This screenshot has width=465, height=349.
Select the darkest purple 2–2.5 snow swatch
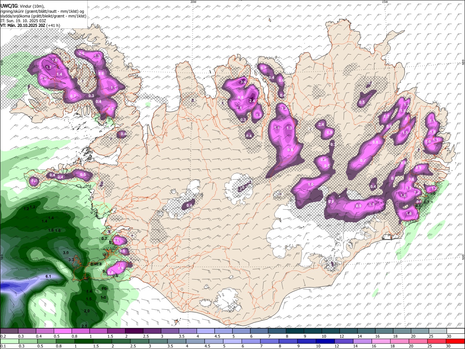point(134,331)
